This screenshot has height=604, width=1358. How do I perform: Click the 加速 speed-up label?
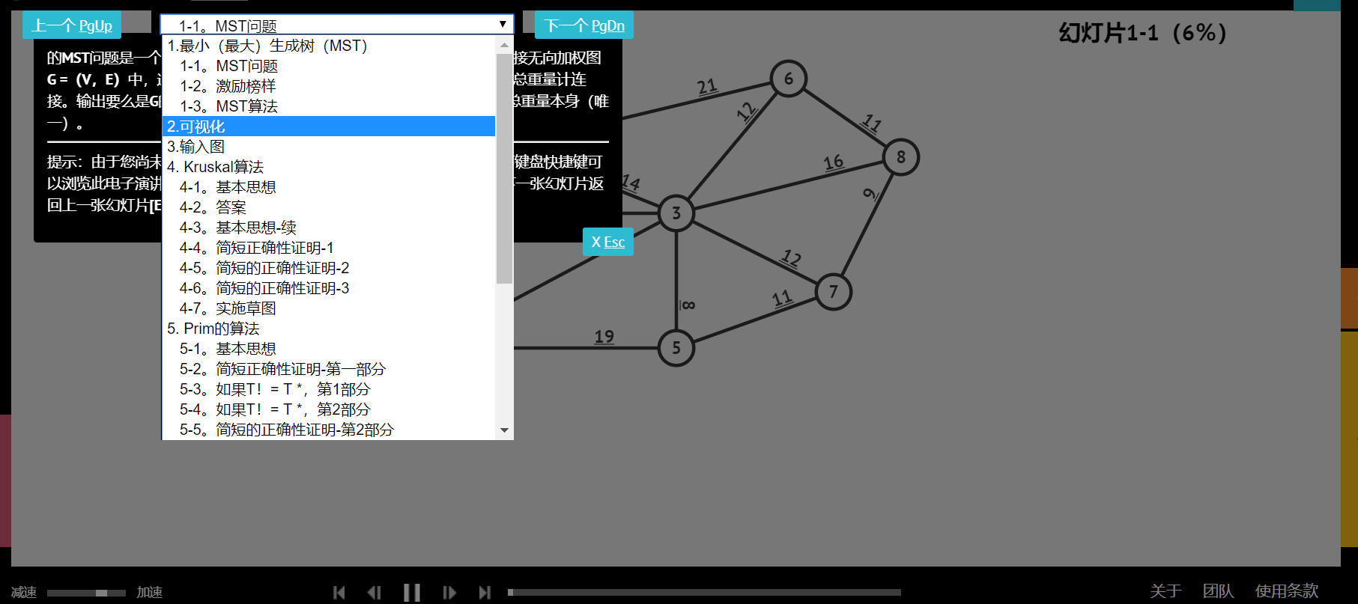(x=150, y=592)
